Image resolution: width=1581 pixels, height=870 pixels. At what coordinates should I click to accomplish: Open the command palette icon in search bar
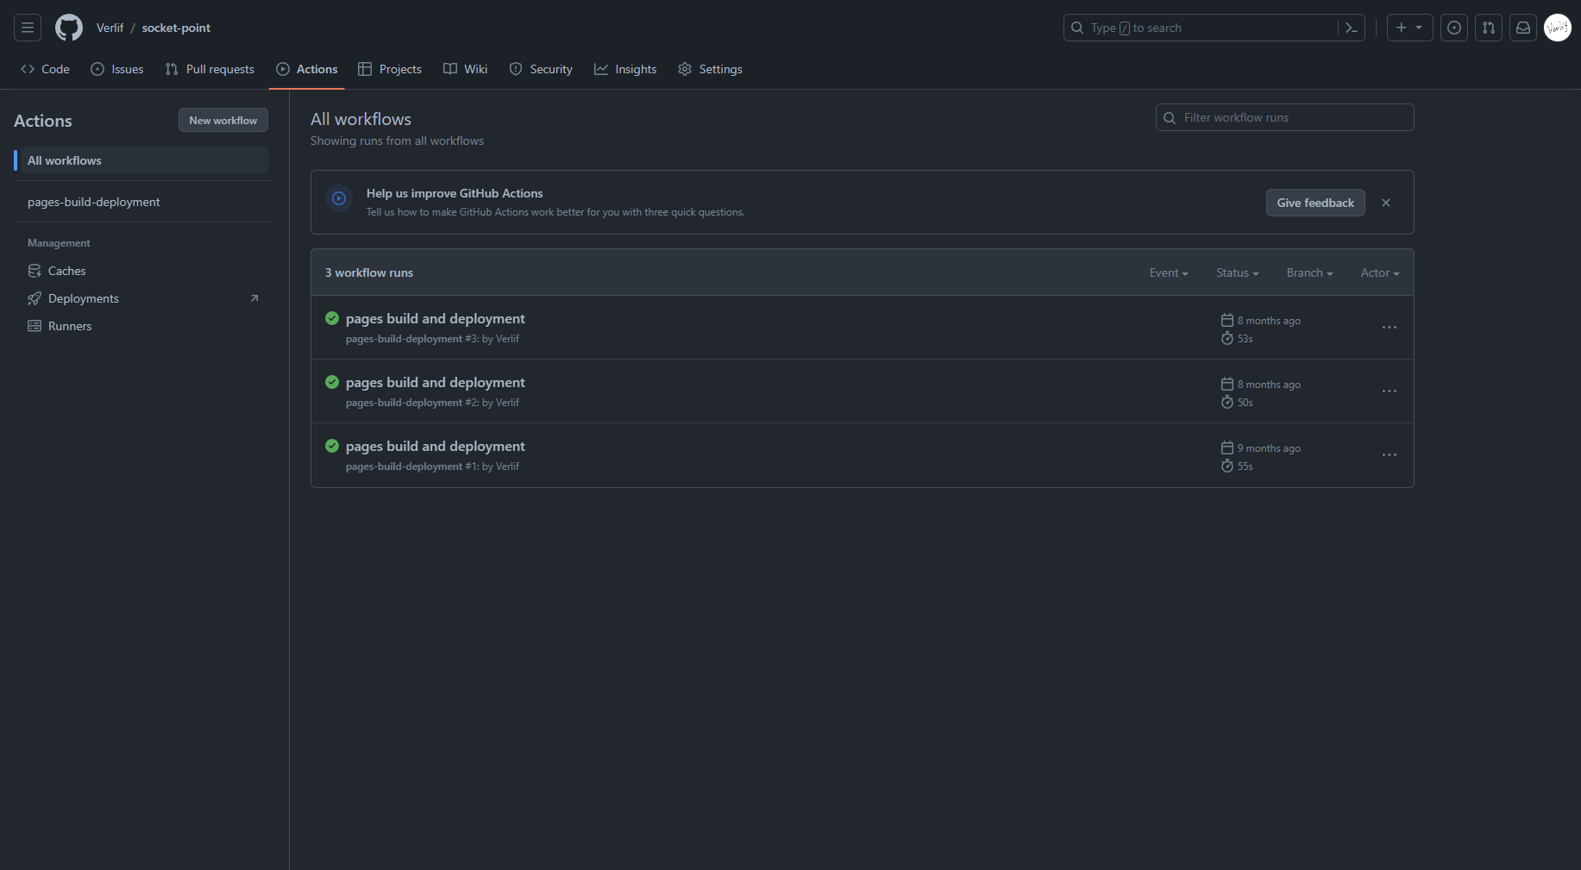click(x=1351, y=27)
